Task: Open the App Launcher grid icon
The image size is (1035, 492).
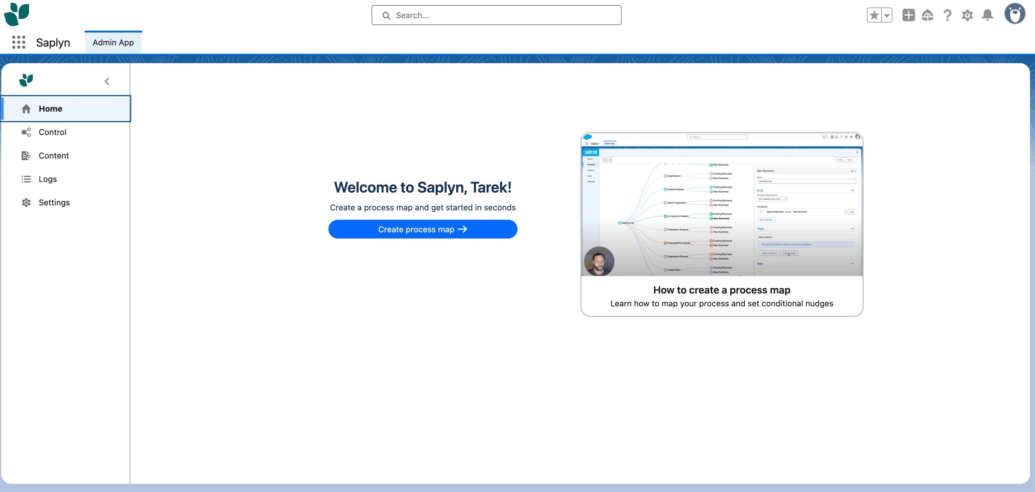Action: (18, 42)
